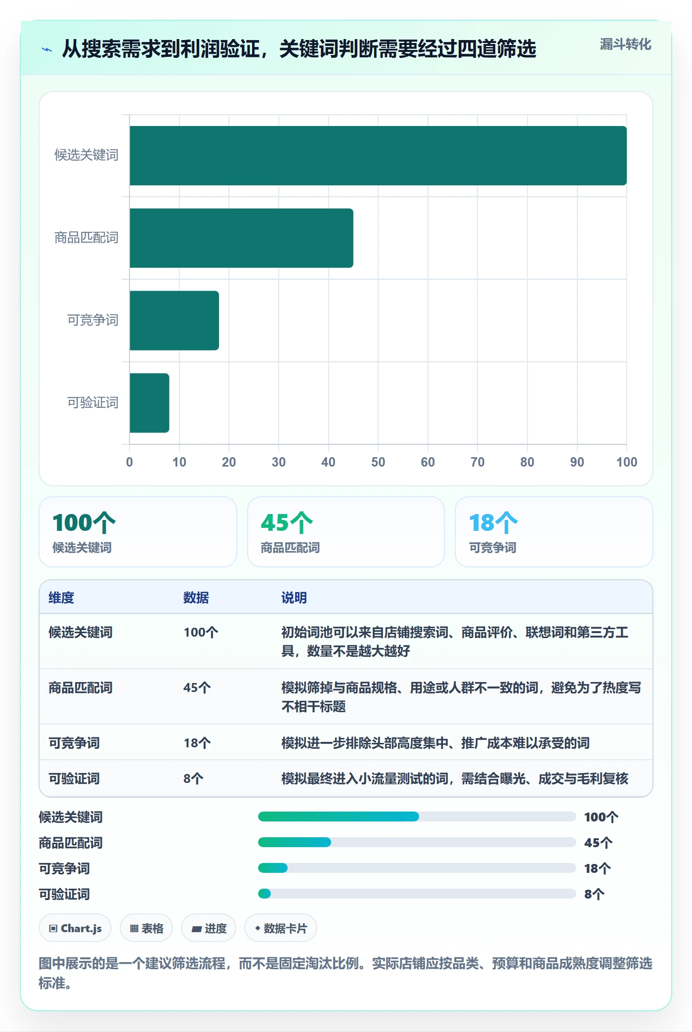
Task: Open the 18个 可竞争词 data card
Action: [554, 532]
